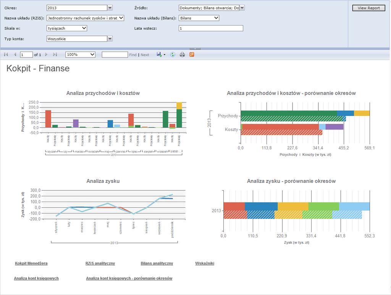Open Analiza kont księgowych - porównanie okresów link
391x295 pixels.
pos(129,278)
